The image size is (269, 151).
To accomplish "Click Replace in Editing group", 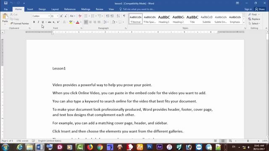I will pos(254,19).
